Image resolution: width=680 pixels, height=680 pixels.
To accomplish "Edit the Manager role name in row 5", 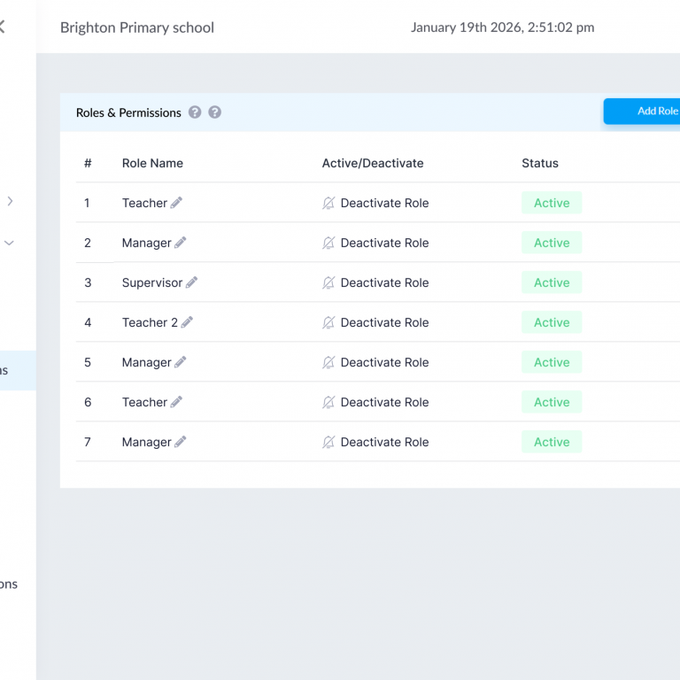I will pyautogui.click(x=181, y=362).
